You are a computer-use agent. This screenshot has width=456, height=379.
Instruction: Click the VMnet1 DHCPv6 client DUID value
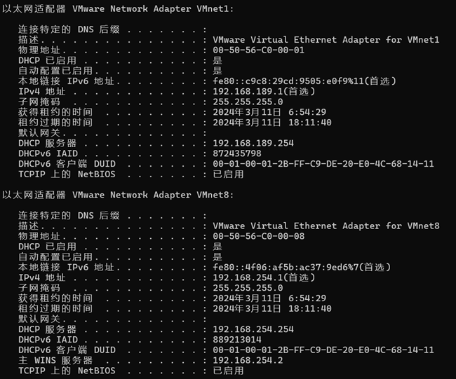(323, 164)
